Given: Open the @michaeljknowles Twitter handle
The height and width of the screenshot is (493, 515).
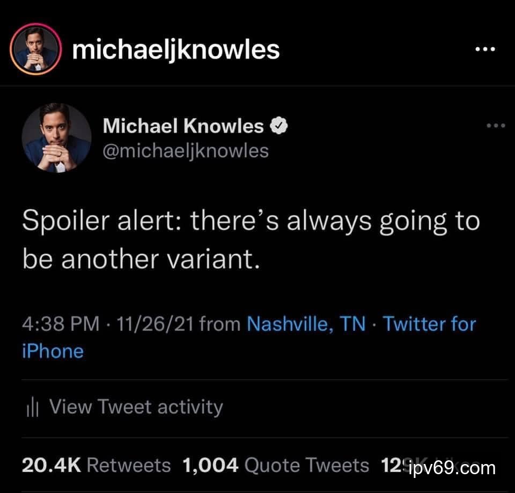Looking at the screenshot, I should [185, 151].
